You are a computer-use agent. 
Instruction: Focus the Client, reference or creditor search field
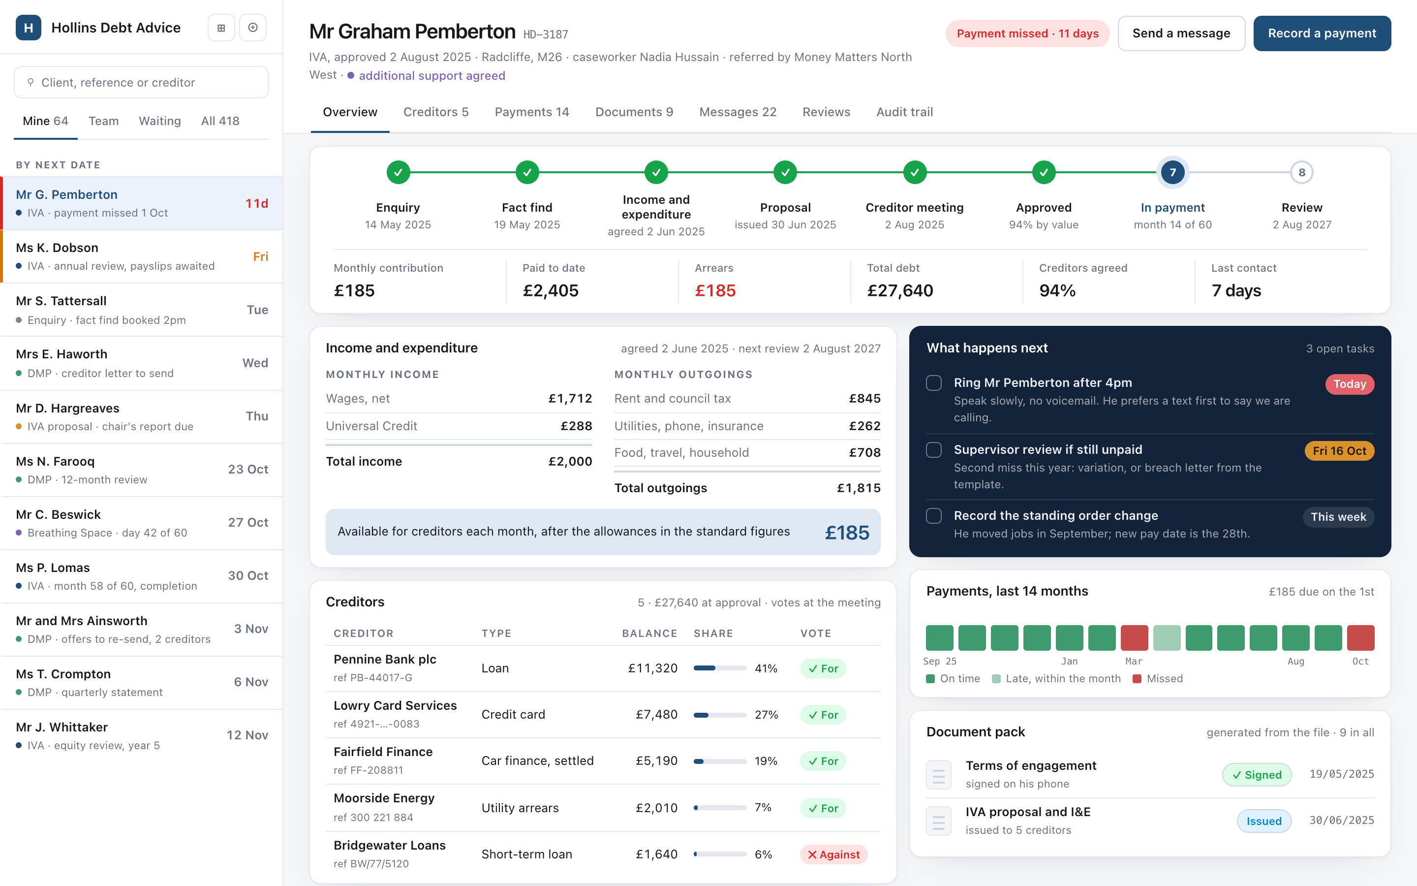pyautogui.click(x=141, y=82)
